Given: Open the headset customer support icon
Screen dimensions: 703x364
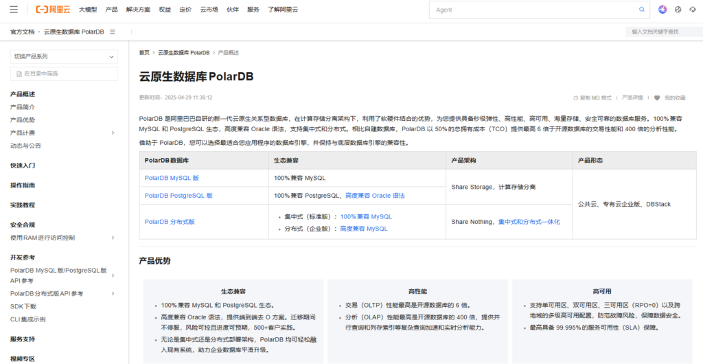Looking at the screenshot, I should point(693,10).
